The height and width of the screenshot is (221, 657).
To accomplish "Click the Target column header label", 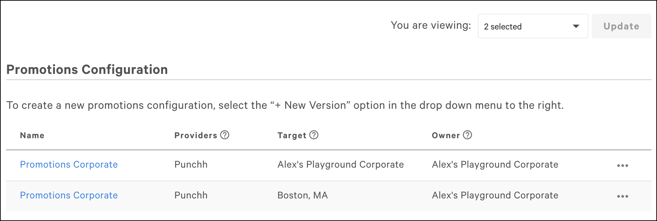I will pyautogui.click(x=292, y=135).
